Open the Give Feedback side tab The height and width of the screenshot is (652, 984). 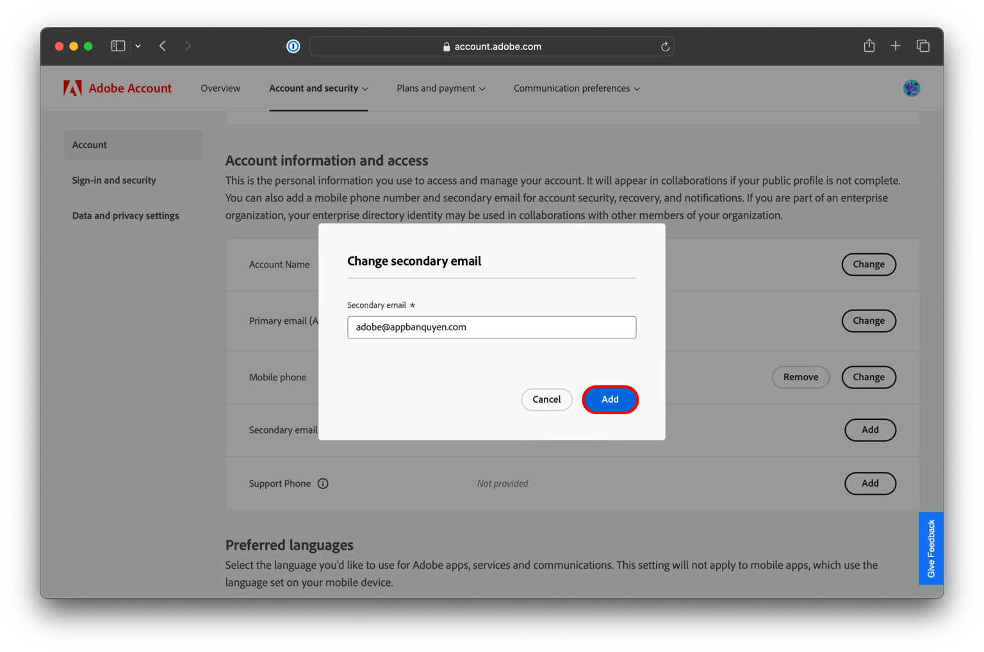931,549
